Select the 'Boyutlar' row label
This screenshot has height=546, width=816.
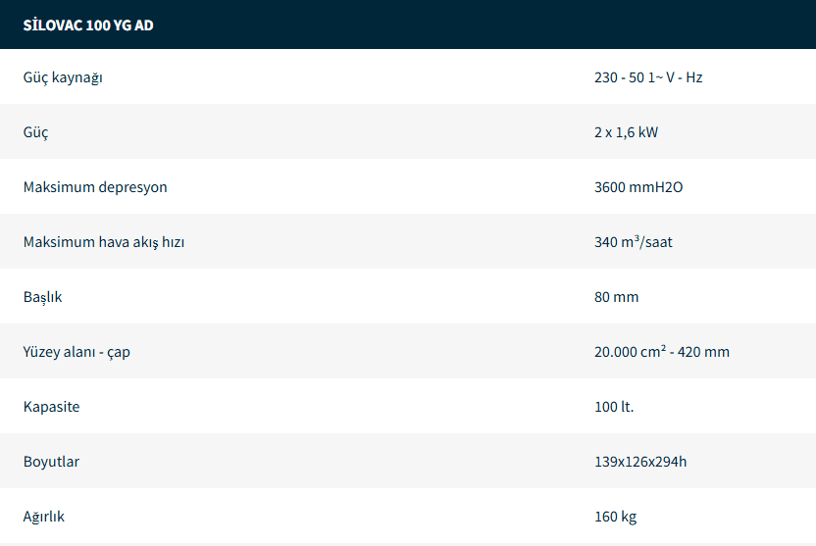coord(51,462)
